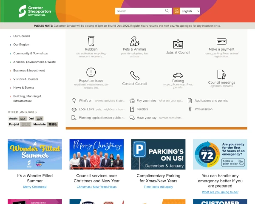Open Community & Townships menu item
Image resolution: width=255 pixels, height=204 pixels.
click(31, 53)
